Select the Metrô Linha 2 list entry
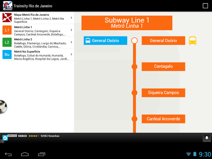This screenshot has height=159, width=212. (37, 42)
